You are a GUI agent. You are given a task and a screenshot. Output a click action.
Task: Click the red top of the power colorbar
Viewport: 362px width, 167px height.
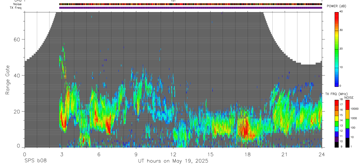click(336, 14)
